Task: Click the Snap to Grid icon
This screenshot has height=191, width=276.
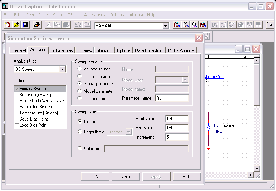Action: click(x=270, y=25)
